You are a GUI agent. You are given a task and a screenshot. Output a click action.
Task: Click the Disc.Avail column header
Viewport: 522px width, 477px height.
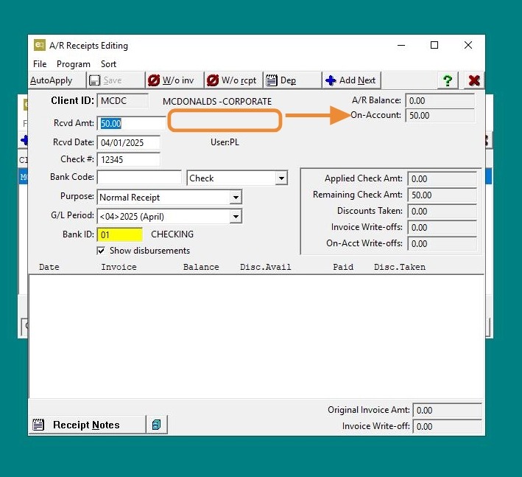[x=266, y=267]
